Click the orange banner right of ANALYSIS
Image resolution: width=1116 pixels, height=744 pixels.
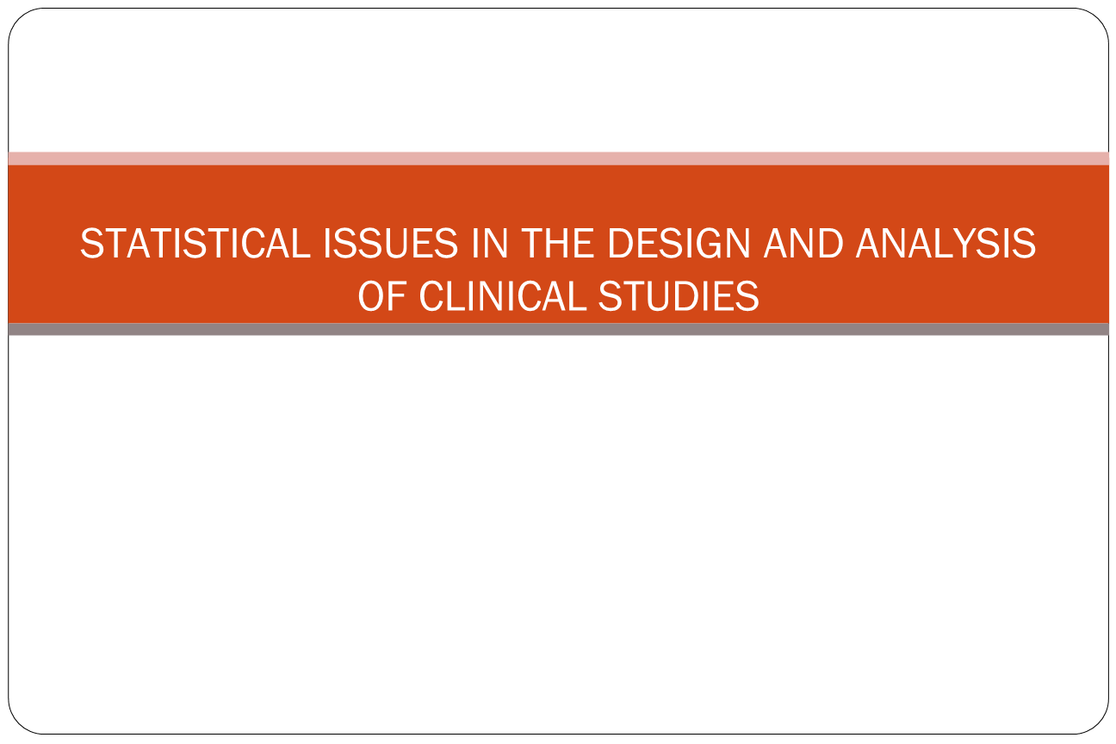tap(1072, 245)
